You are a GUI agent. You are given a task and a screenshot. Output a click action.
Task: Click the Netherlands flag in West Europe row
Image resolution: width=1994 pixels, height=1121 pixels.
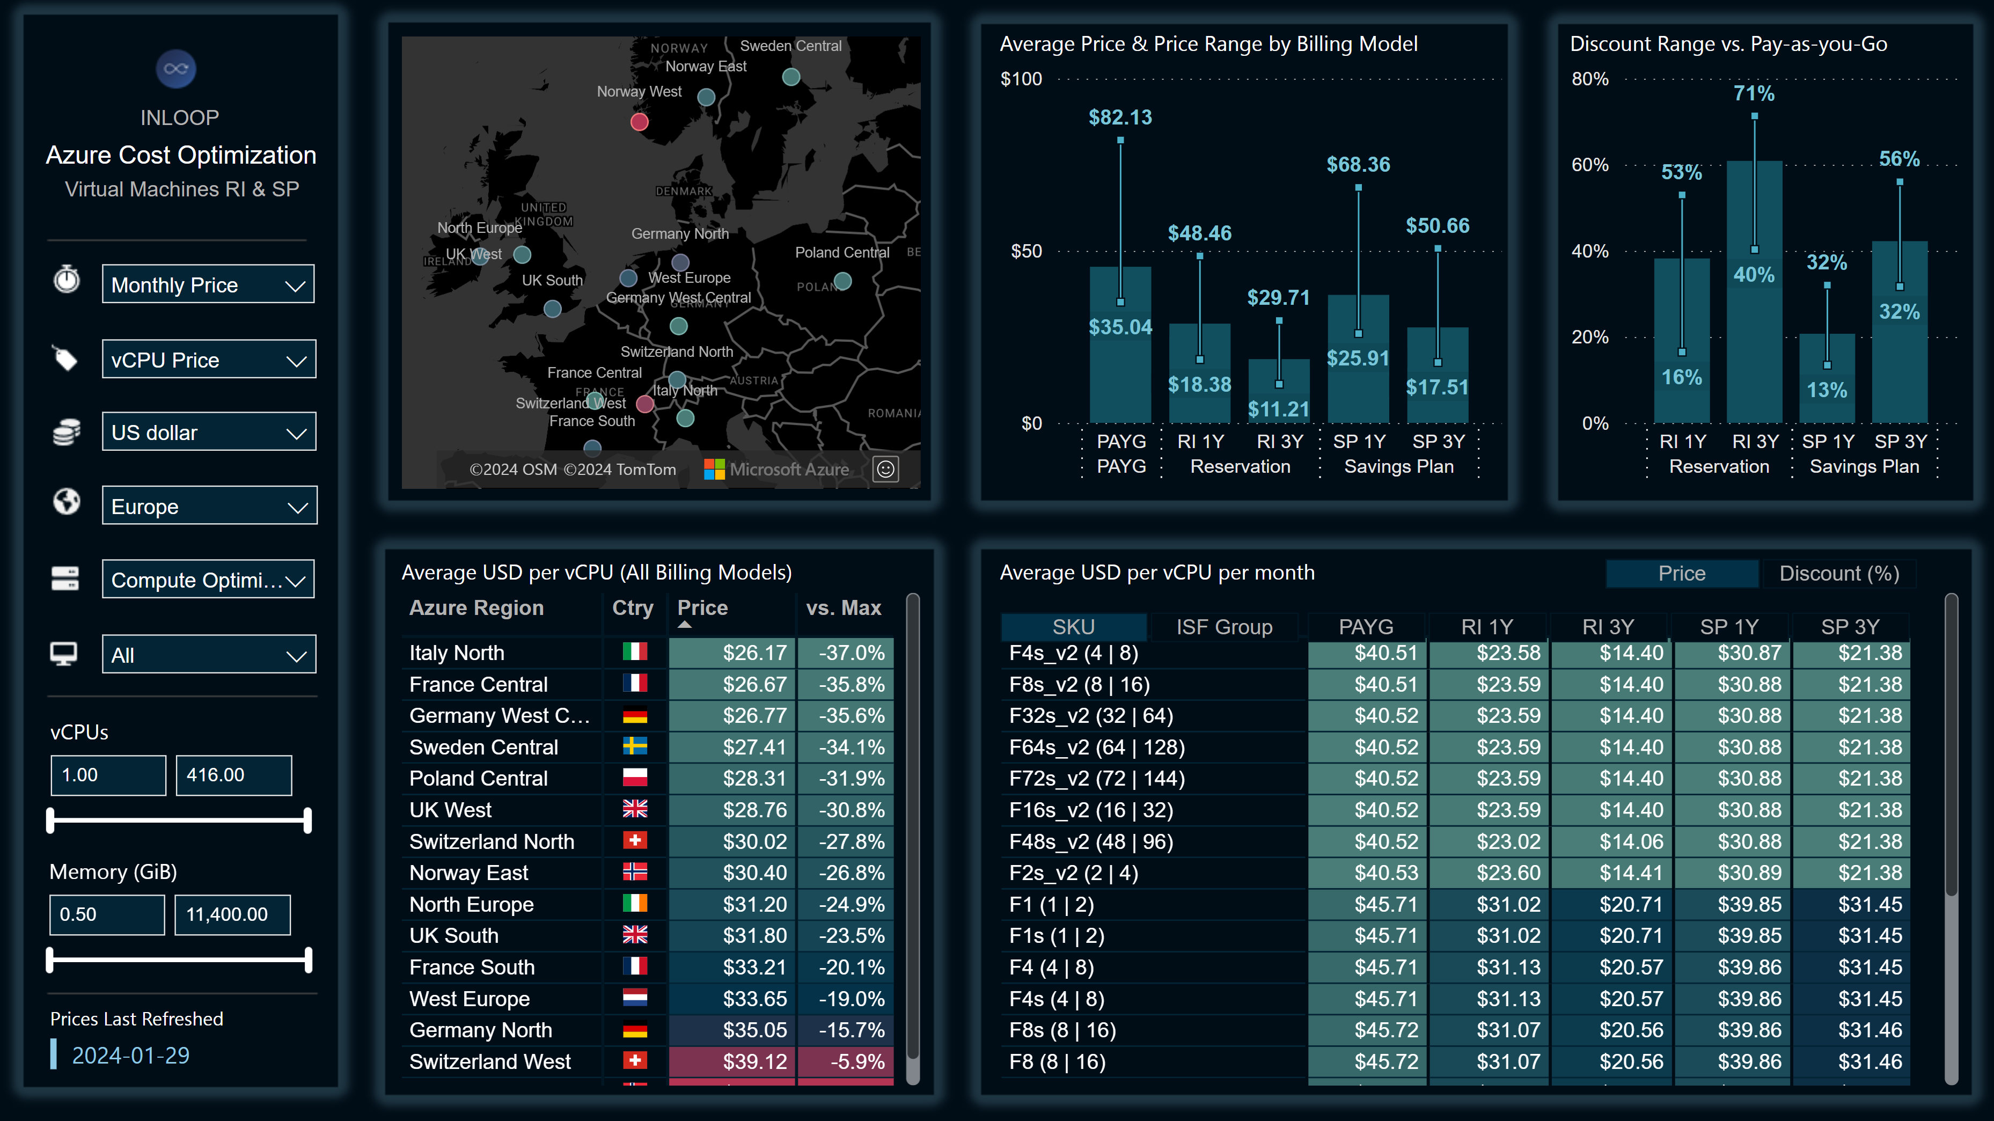point(635,998)
